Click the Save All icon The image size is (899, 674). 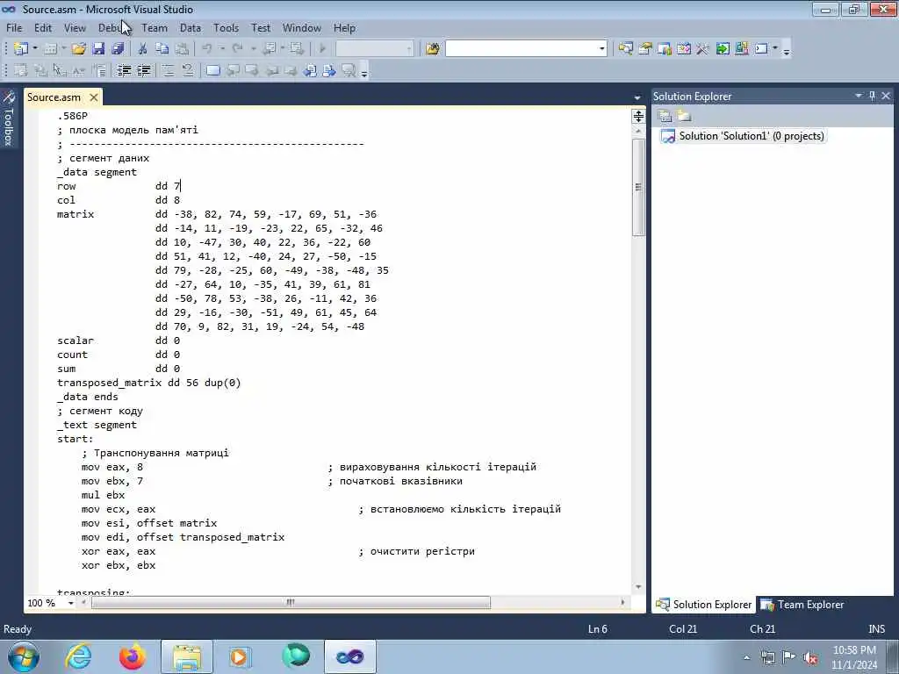coord(118,49)
